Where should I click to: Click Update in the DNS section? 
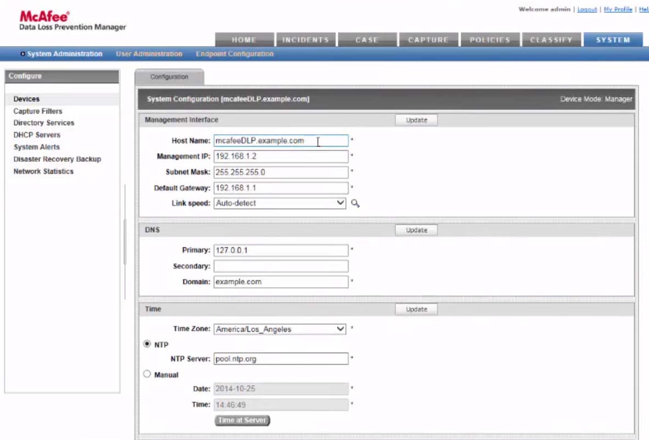coord(416,230)
